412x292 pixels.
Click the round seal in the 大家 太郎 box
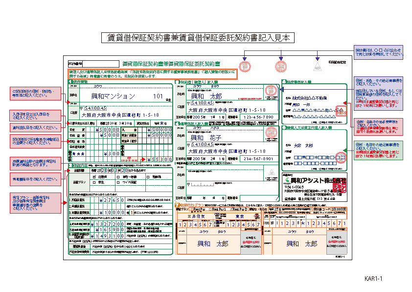tap(341, 157)
